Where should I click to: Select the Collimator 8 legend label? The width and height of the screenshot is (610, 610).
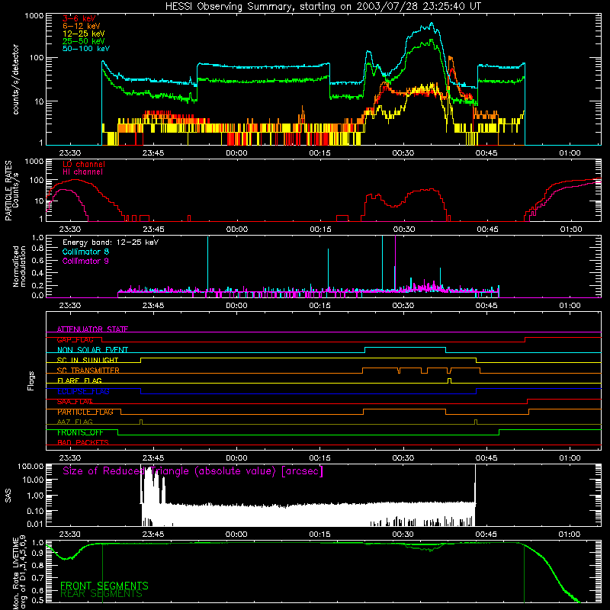pyautogui.click(x=85, y=252)
